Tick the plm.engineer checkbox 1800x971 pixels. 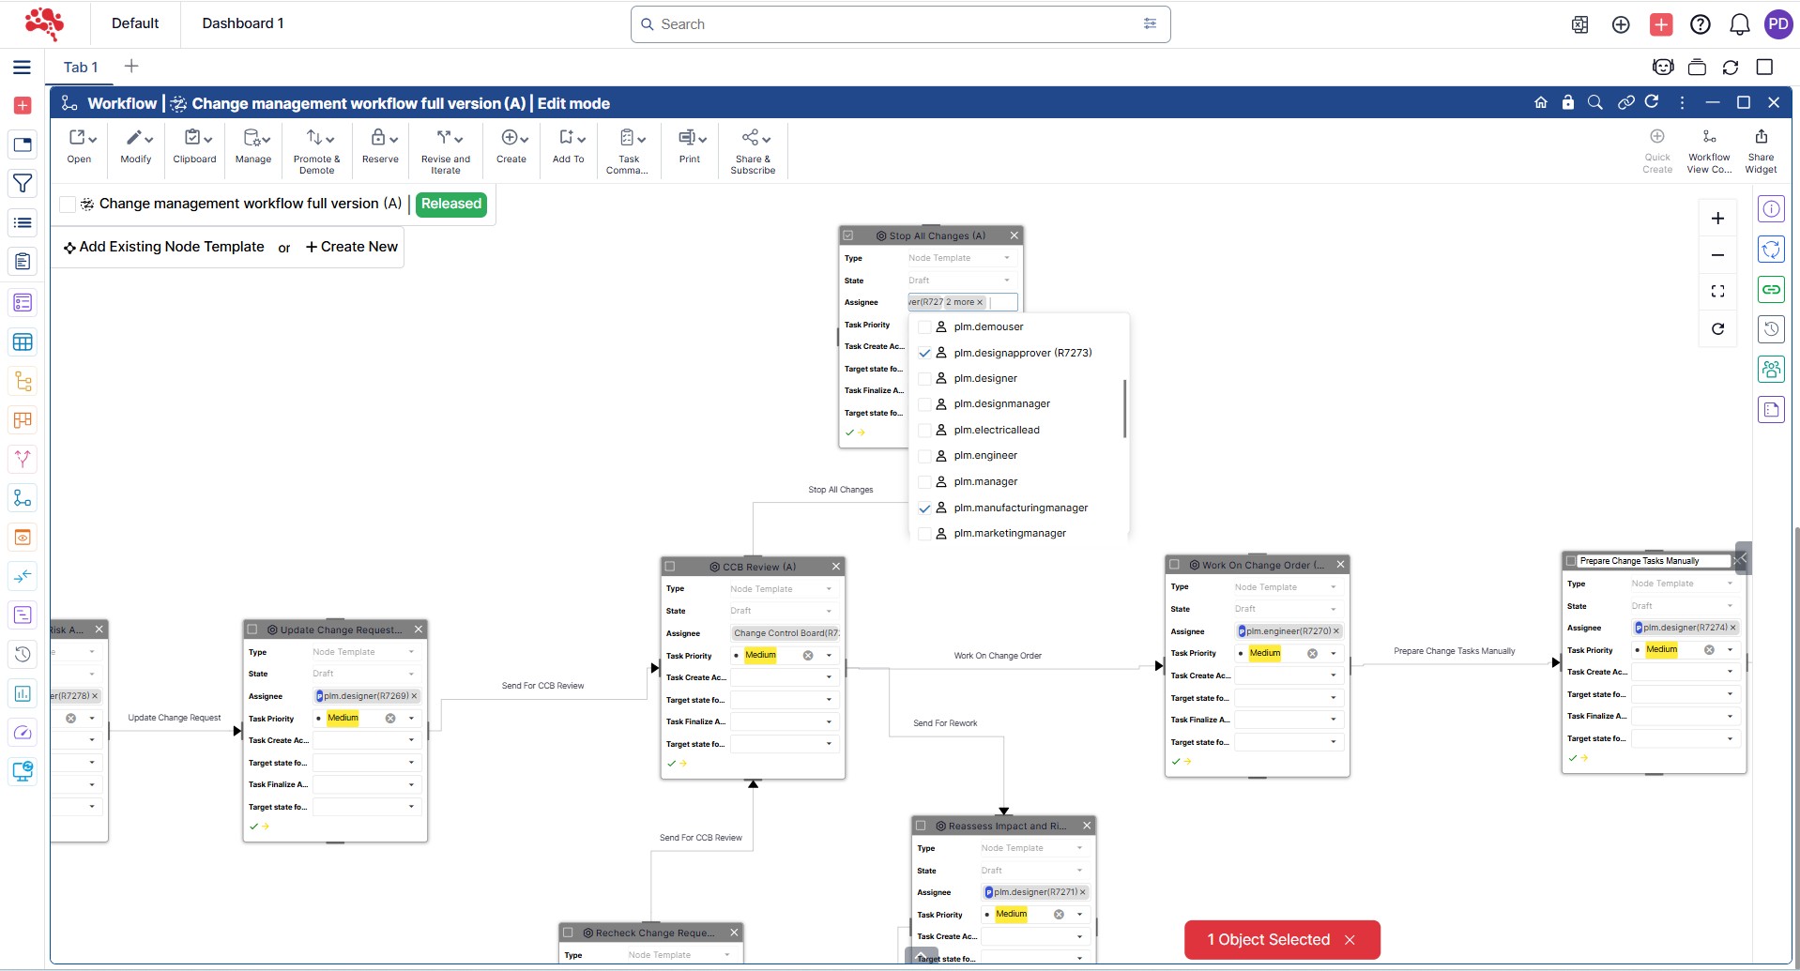click(924, 456)
